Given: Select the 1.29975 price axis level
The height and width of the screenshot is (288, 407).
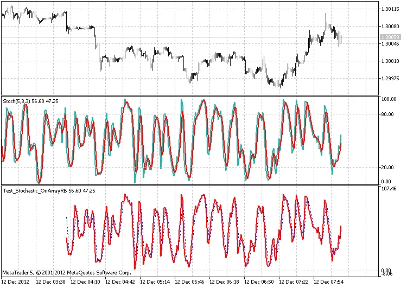Looking at the screenshot, I should pyautogui.click(x=391, y=78).
